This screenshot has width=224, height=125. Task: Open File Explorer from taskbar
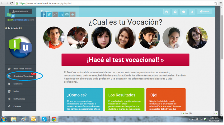[x=14, y=119]
